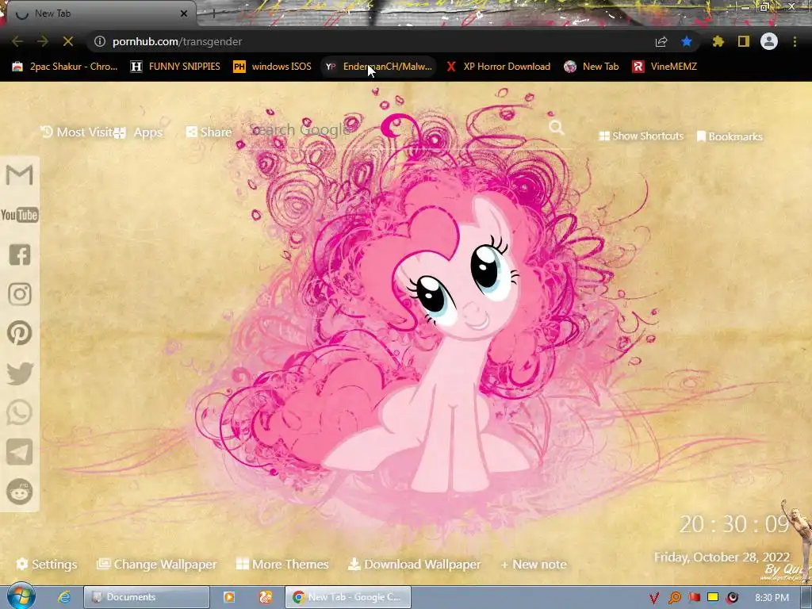This screenshot has width=812, height=609.
Task: Click the red flag tray icon
Action: click(x=695, y=597)
